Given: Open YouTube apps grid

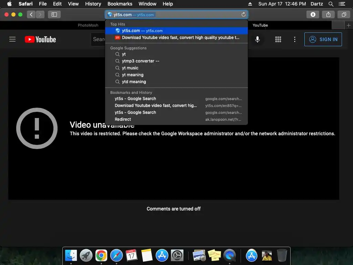Looking at the screenshot, I should (x=278, y=39).
